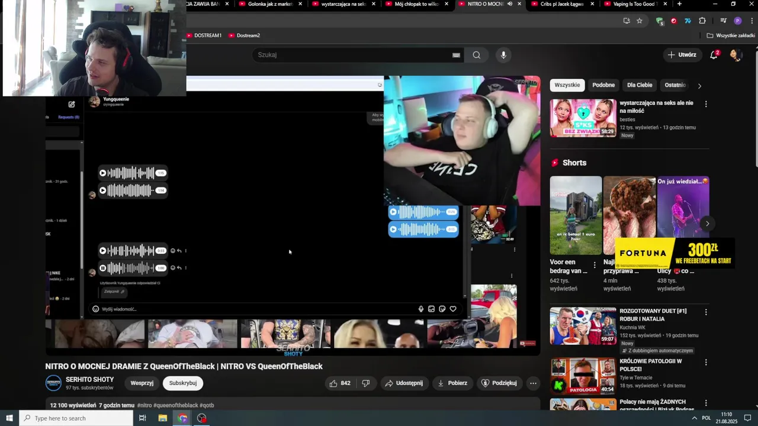Expand the video description box
Image resolution: width=758 pixels, height=426 pixels.
pyautogui.click(x=293, y=405)
